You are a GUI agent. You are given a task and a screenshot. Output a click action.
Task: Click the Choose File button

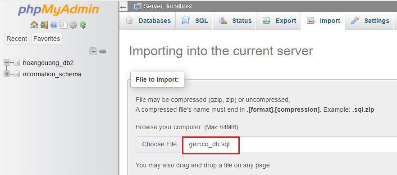tap(159, 144)
